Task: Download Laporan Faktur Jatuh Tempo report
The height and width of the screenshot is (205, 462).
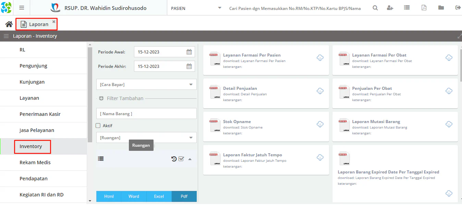Action: pos(320,157)
